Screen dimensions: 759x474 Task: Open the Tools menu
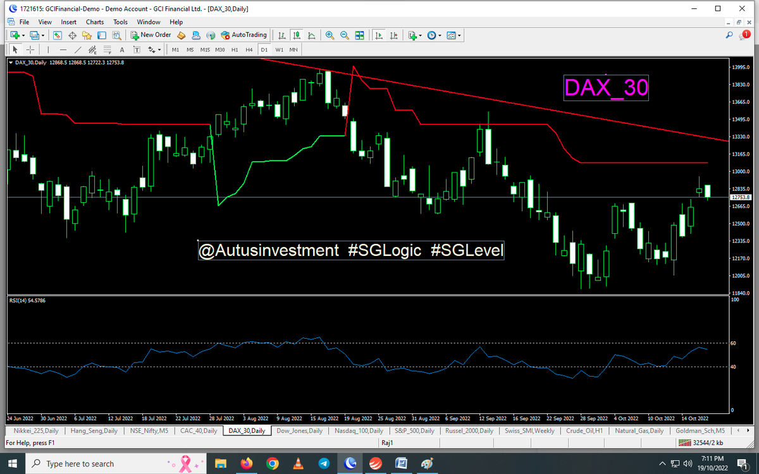(x=120, y=22)
